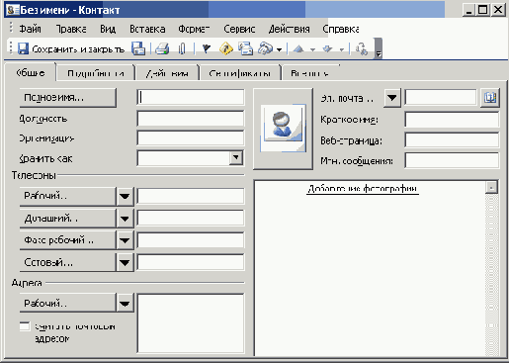Screen dimensions: 509x363
Task: Open the Действия menu
Action: 289,29
